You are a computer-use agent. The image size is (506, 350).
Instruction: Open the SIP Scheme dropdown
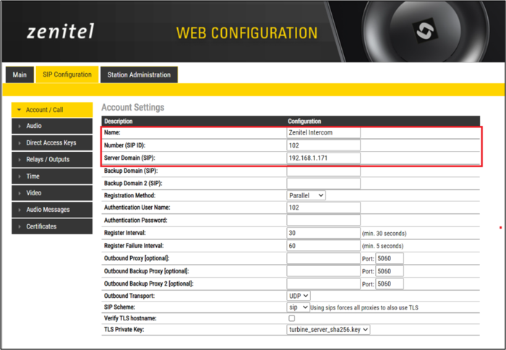coord(298,307)
